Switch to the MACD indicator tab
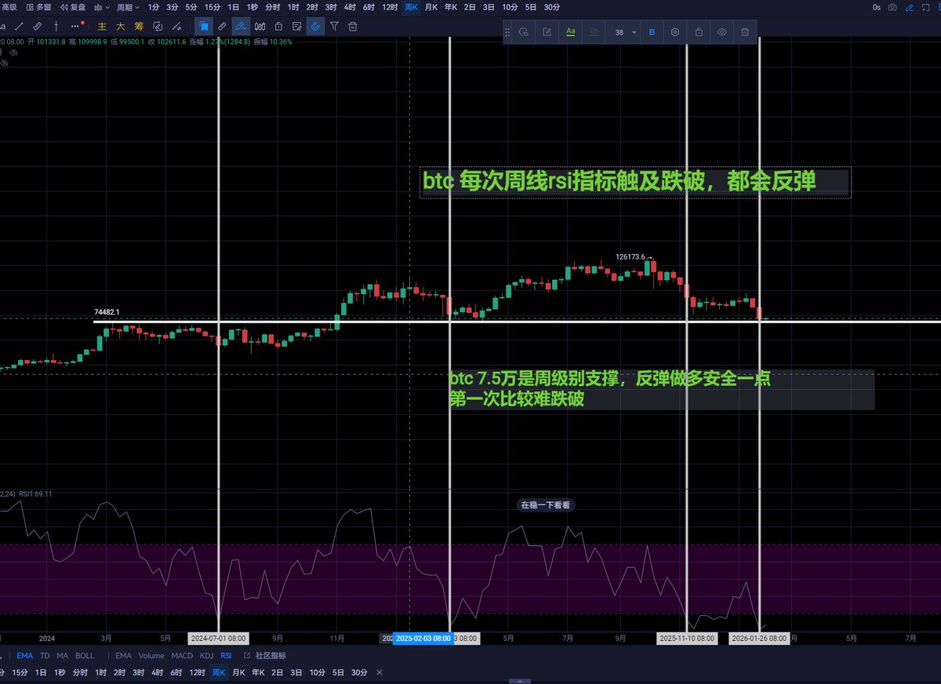 [x=182, y=656]
